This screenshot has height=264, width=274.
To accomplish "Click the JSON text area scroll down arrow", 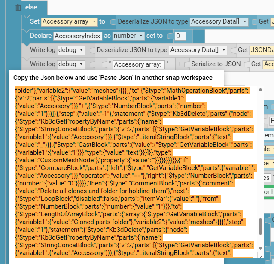I will pyautogui.click(x=260, y=248).
